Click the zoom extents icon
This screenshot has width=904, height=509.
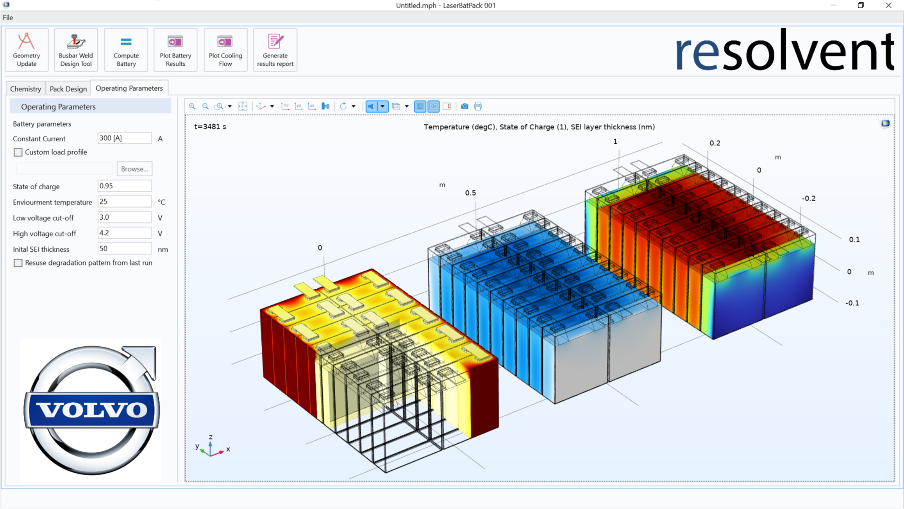243,106
